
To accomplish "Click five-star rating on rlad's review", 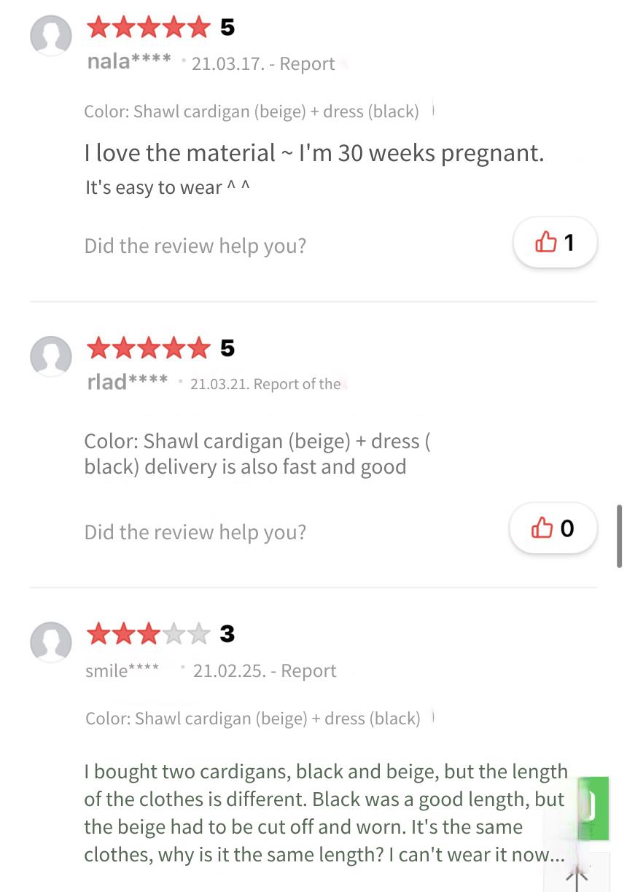I will click(148, 348).
